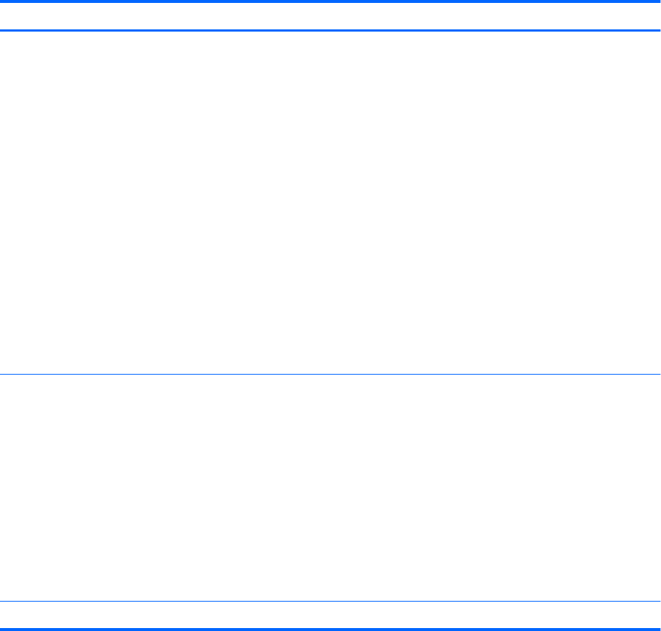Click inside the narrow bottom empty row
Screen dimensions: 661x631
click(330, 616)
